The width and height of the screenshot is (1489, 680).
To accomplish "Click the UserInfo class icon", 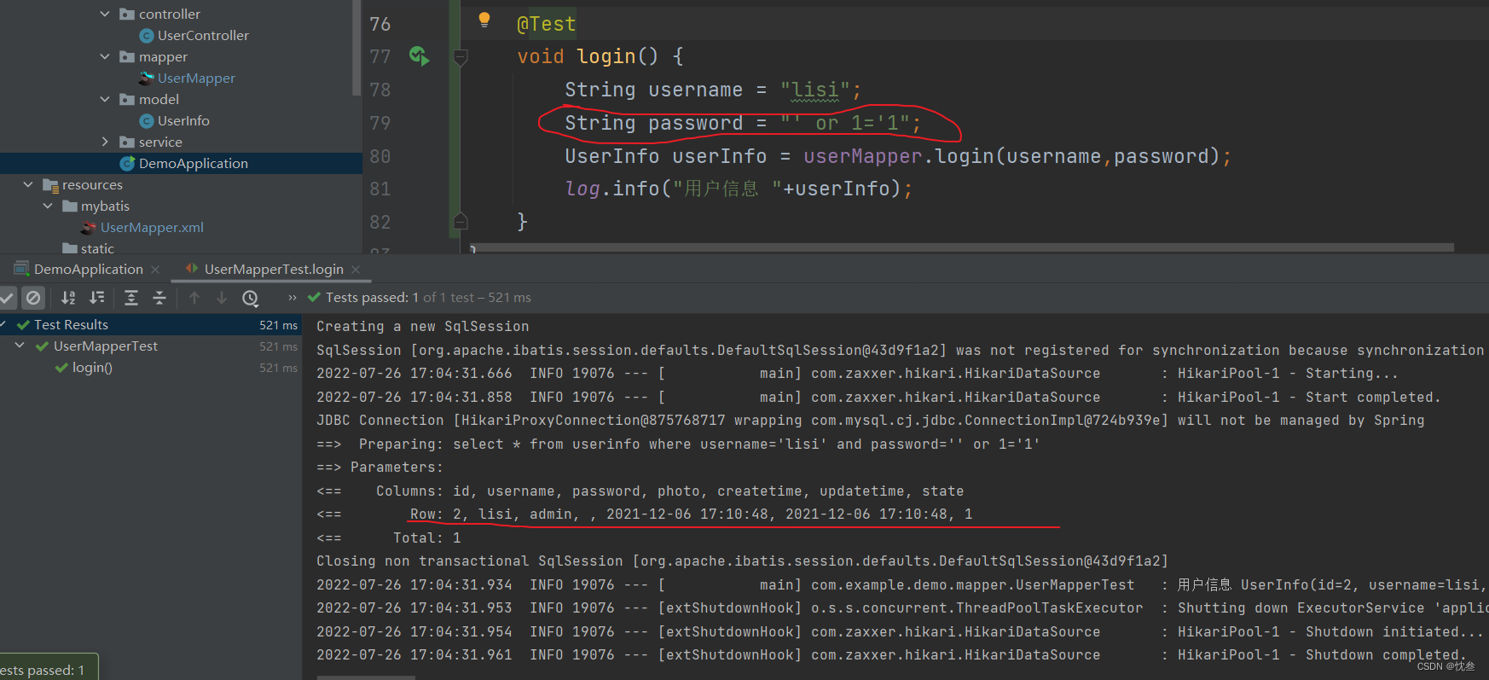I will tap(147, 120).
